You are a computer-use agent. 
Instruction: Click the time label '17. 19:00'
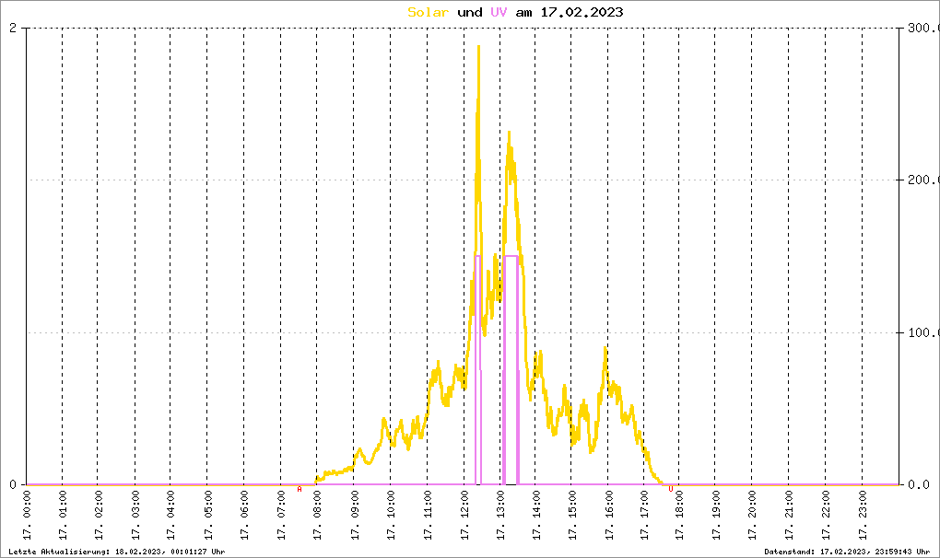click(x=716, y=516)
